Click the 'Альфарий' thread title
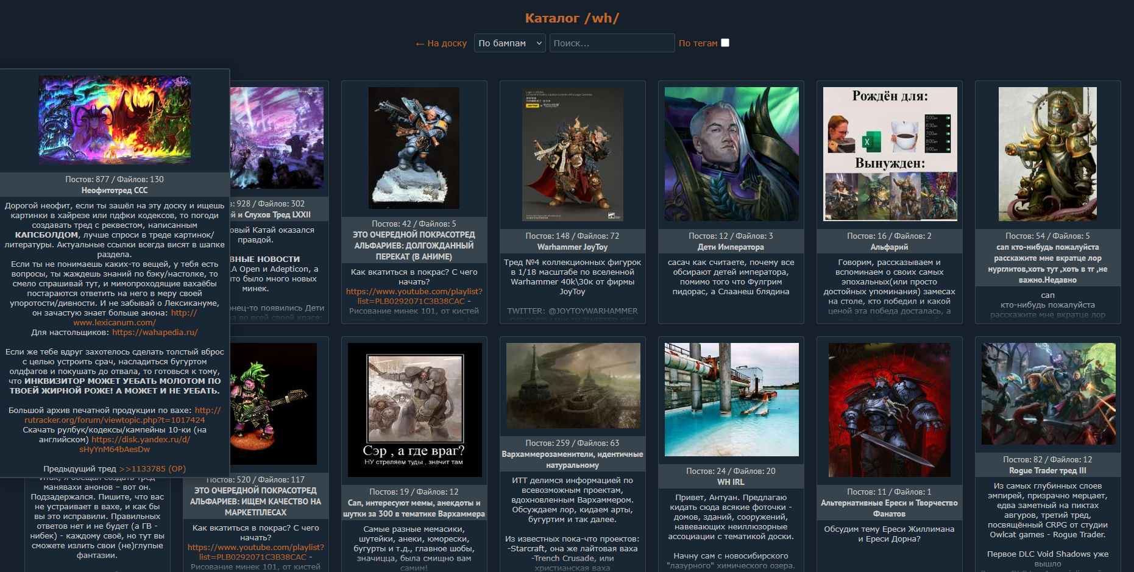The width and height of the screenshot is (1134, 572). (x=889, y=247)
